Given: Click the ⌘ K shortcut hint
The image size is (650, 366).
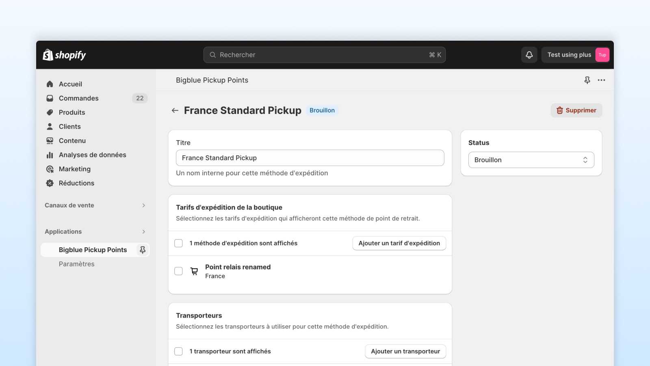Looking at the screenshot, I should coord(435,55).
